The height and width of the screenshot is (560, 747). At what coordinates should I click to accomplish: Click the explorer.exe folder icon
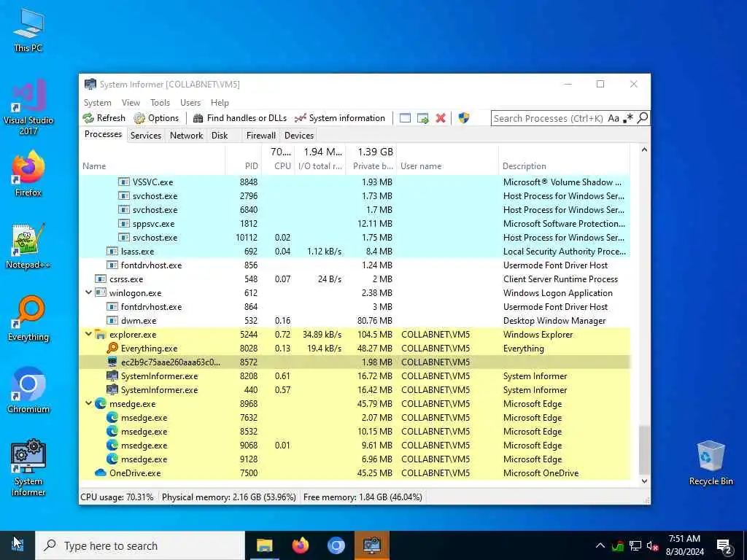[100, 334]
